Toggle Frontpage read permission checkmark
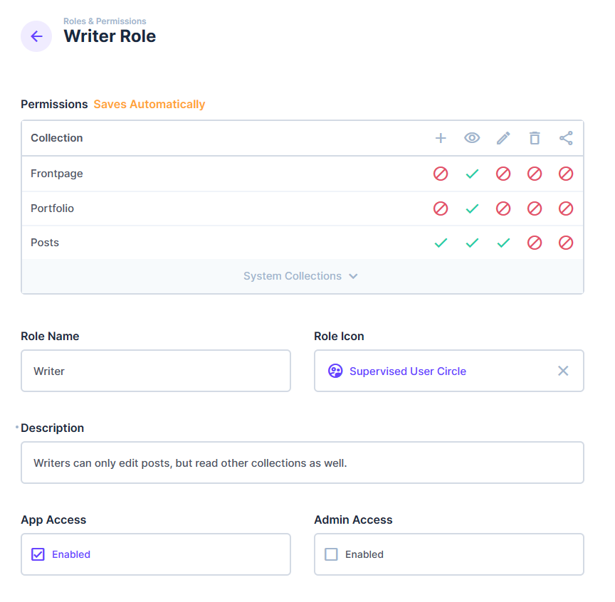615x602 pixels. [472, 174]
